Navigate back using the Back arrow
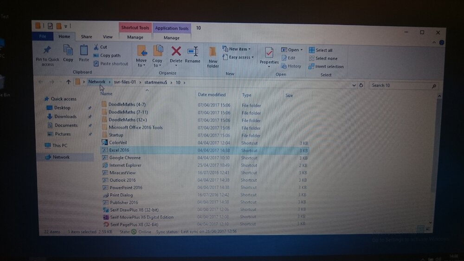The width and height of the screenshot is (464, 261). click(40, 81)
